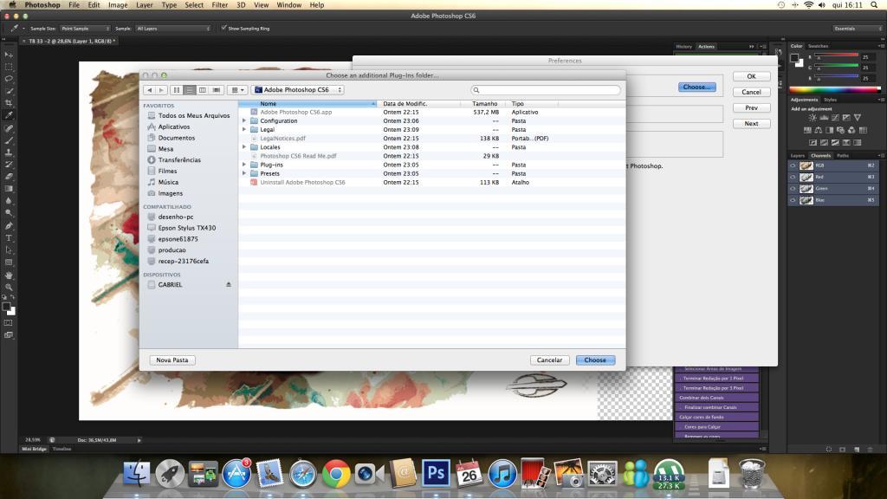
Task: Select the Move tool in the toolbar
Action: [x=9, y=55]
